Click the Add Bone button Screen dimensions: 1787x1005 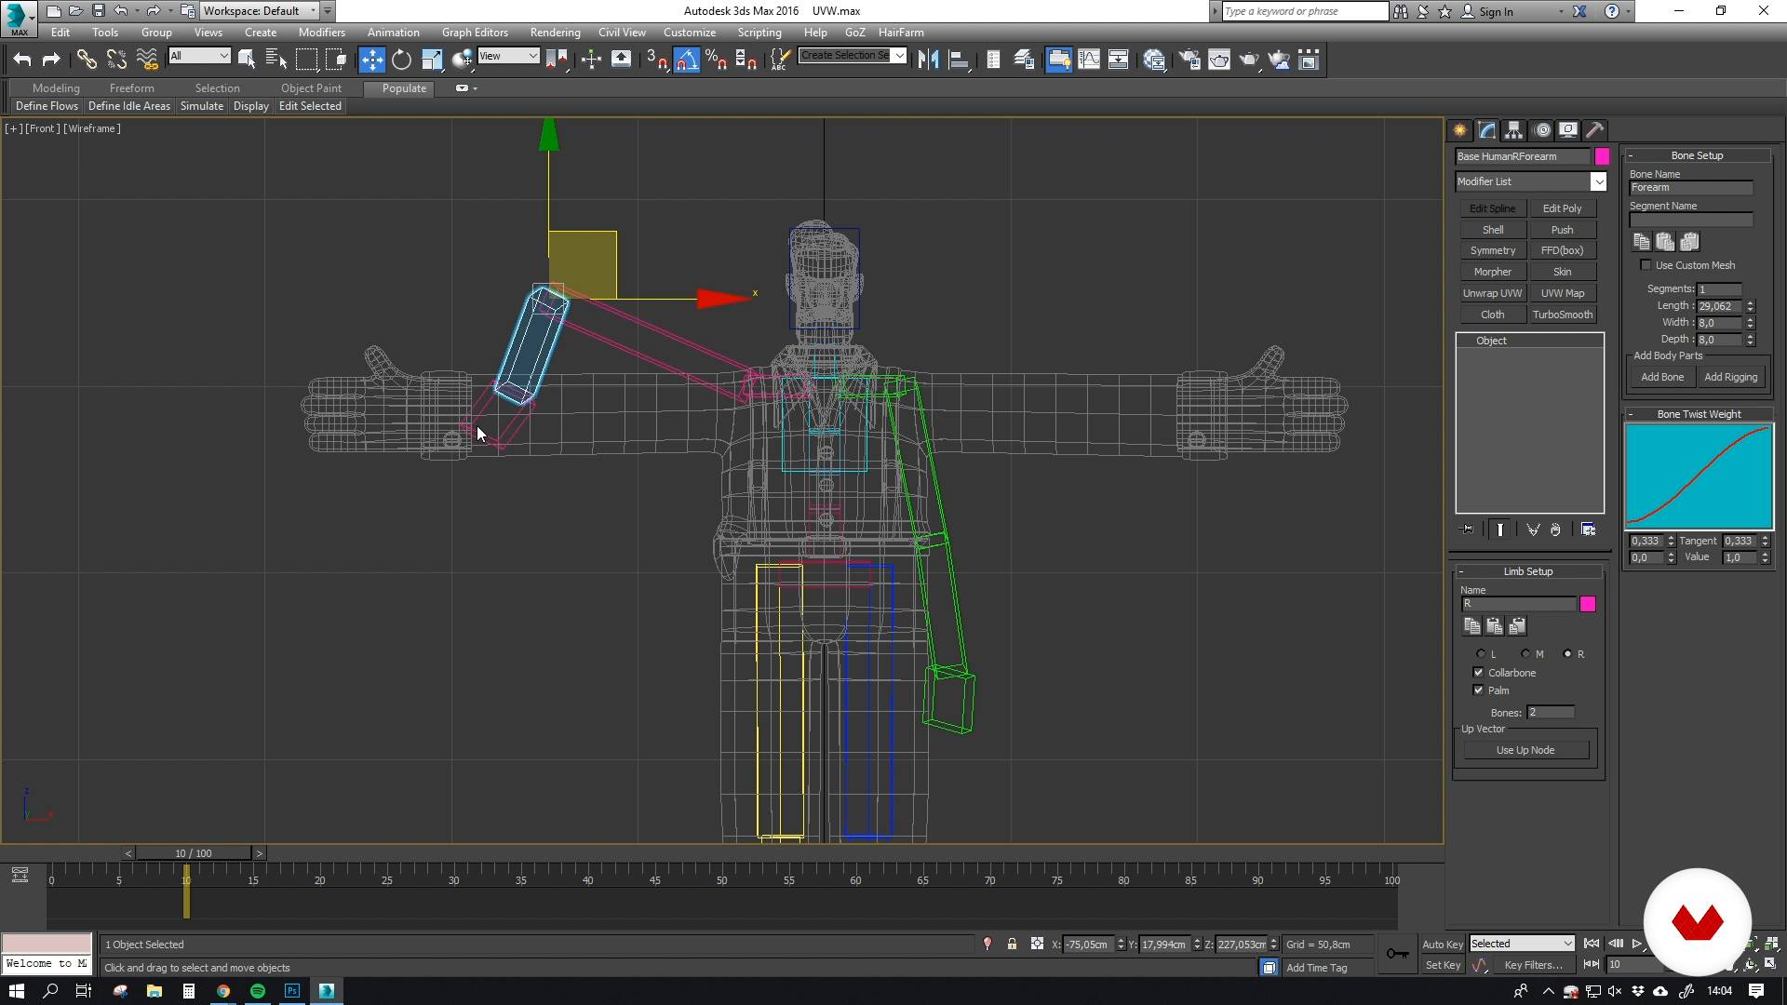tap(1662, 377)
